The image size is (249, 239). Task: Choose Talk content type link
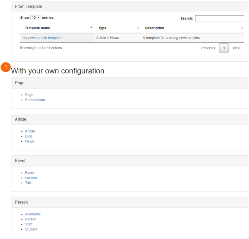(28, 183)
